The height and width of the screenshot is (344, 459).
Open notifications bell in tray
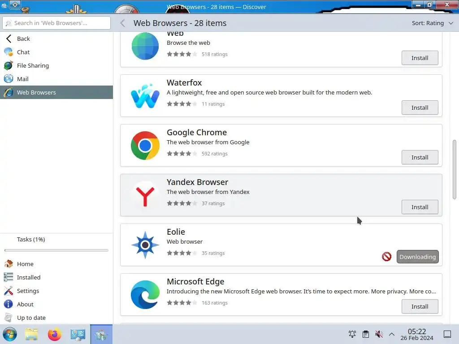tap(352, 334)
